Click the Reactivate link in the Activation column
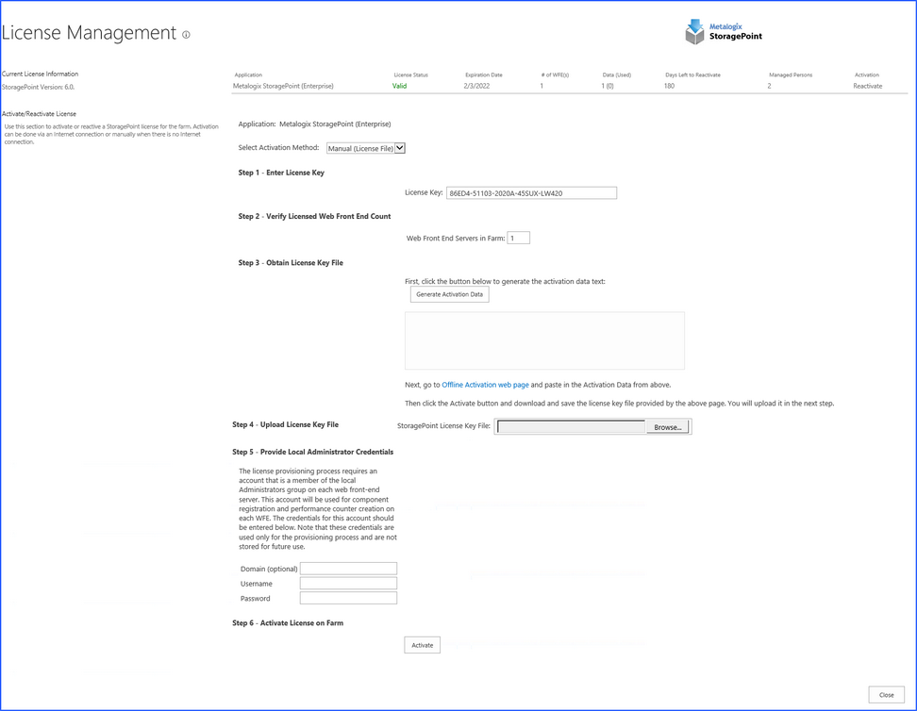This screenshot has height=711, width=917. coord(867,86)
